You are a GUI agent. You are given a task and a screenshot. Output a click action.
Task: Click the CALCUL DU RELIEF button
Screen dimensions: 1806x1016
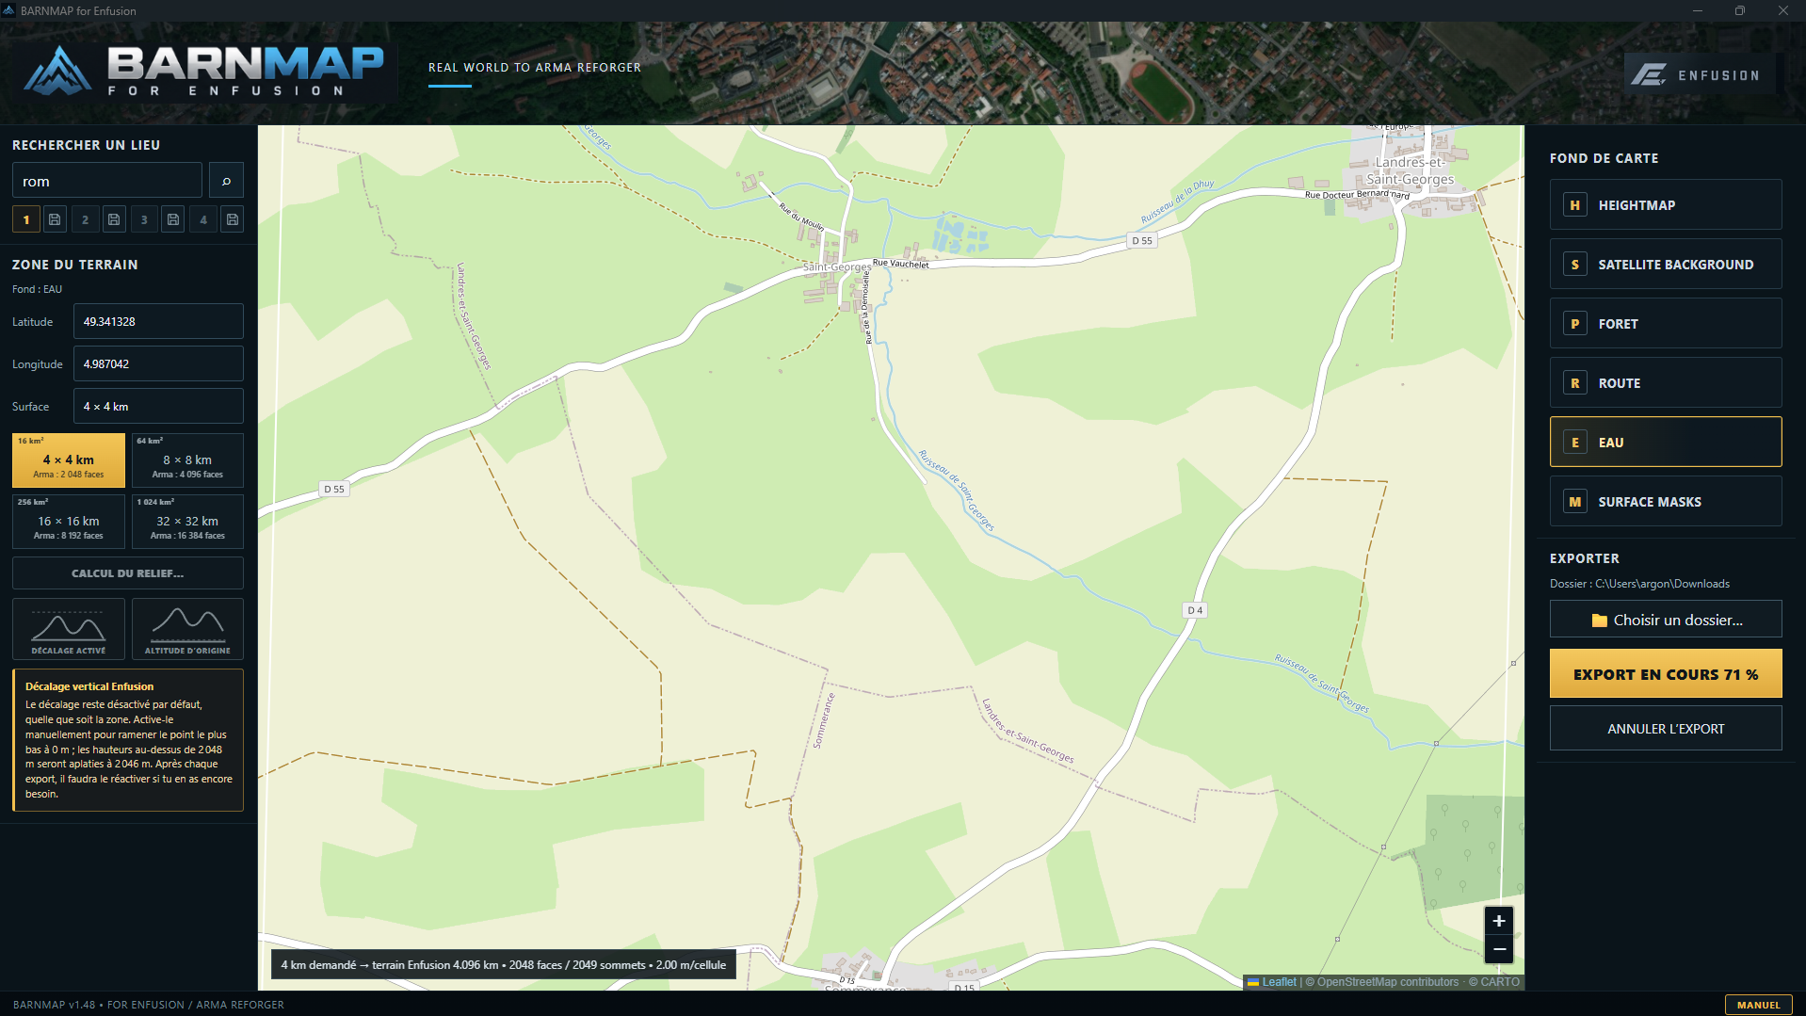coord(128,573)
